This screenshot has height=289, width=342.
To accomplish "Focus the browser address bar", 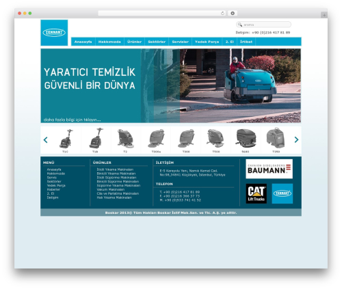I will pyautogui.click(x=162, y=13).
